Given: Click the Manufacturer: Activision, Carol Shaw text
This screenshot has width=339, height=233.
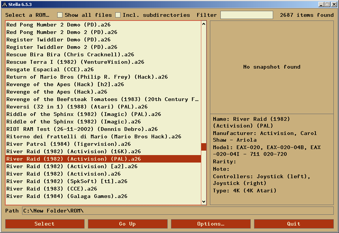Looking at the screenshot, I should point(265,136).
